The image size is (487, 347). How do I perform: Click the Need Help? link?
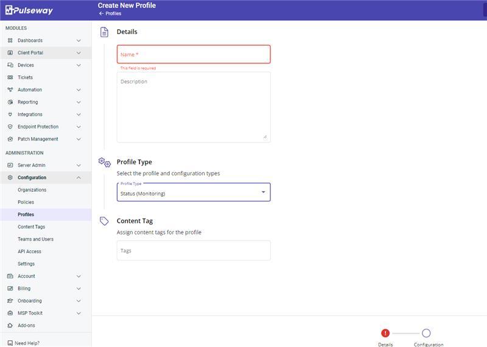(27, 343)
